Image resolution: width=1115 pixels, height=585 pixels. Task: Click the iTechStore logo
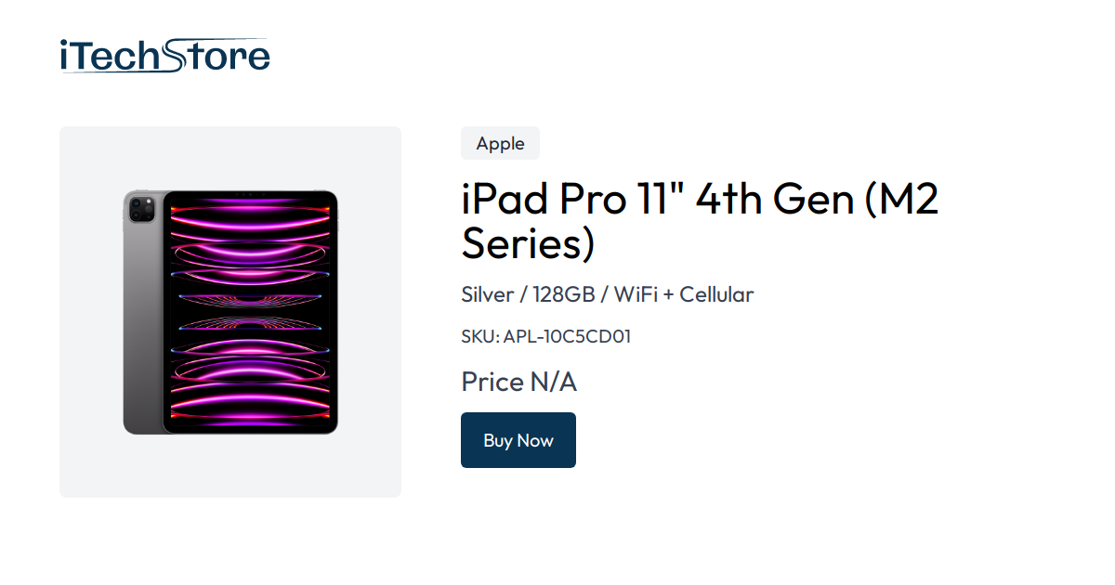[x=164, y=56]
